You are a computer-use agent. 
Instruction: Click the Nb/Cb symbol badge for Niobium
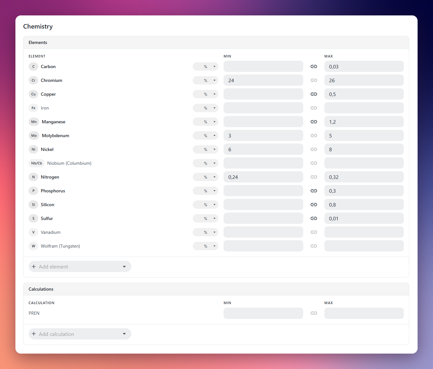37,163
